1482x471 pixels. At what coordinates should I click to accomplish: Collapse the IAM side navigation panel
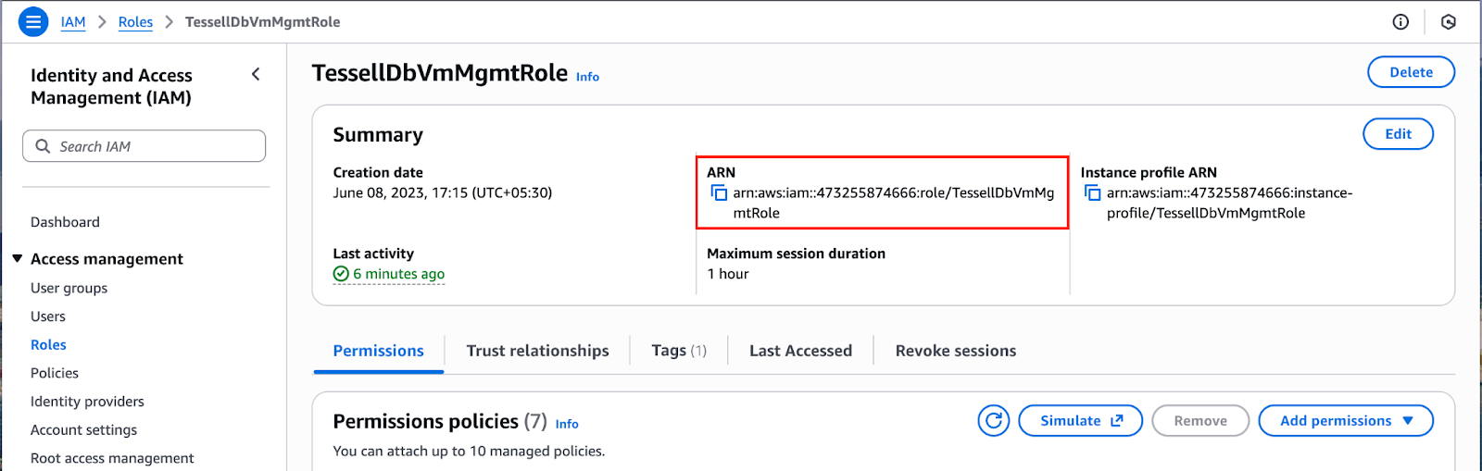tap(257, 74)
